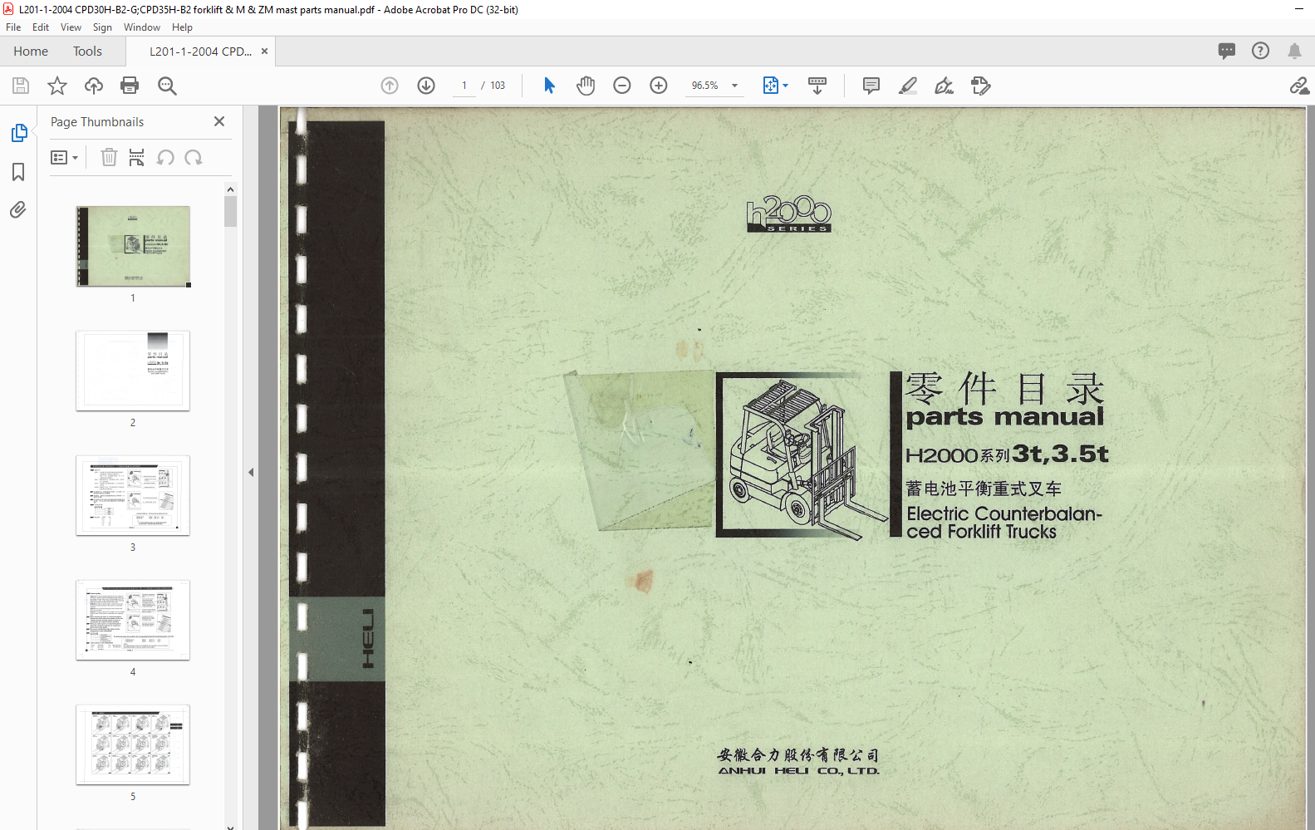Click the share link icon

[x=1299, y=86]
